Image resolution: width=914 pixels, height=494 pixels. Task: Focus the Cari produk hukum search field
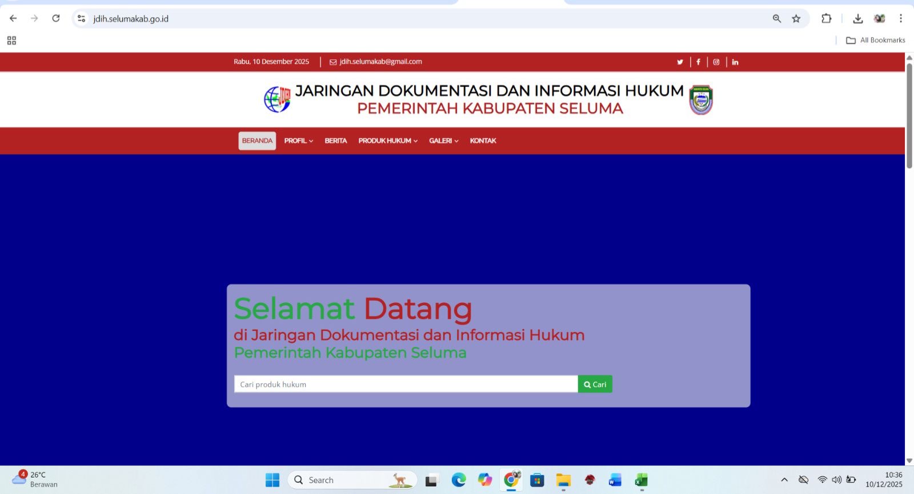(406, 384)
